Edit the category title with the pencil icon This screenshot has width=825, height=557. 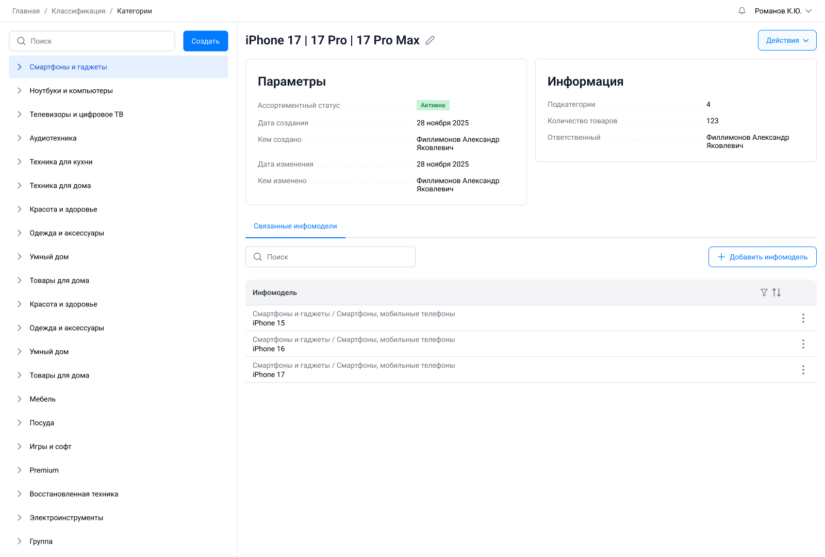point(430,40)
